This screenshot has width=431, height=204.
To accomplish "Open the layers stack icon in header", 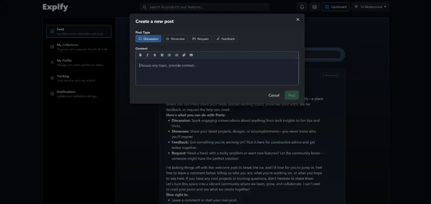I will click(315, 7).
